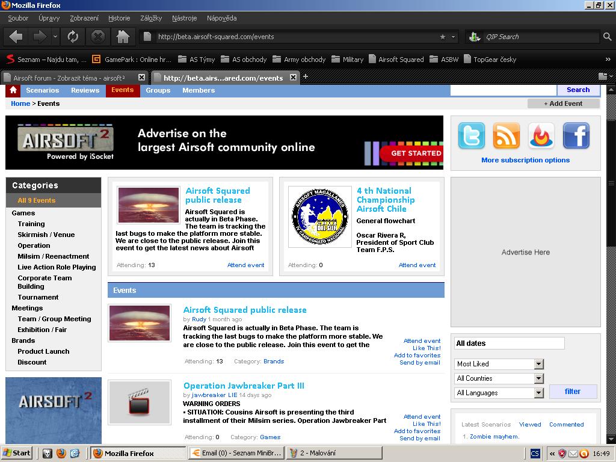Open the All Countries dropdown
The image size is (616, 462).
pos(538,378)
